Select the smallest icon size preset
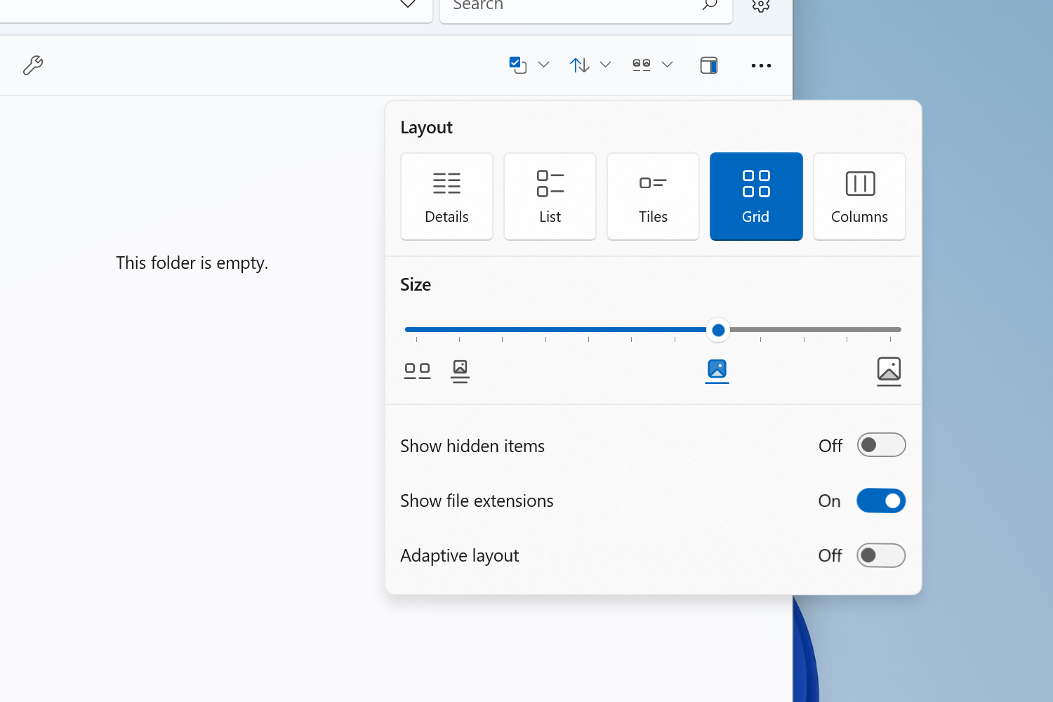The width and height of the screenshot is (1053, 702). tap(417, 371)
